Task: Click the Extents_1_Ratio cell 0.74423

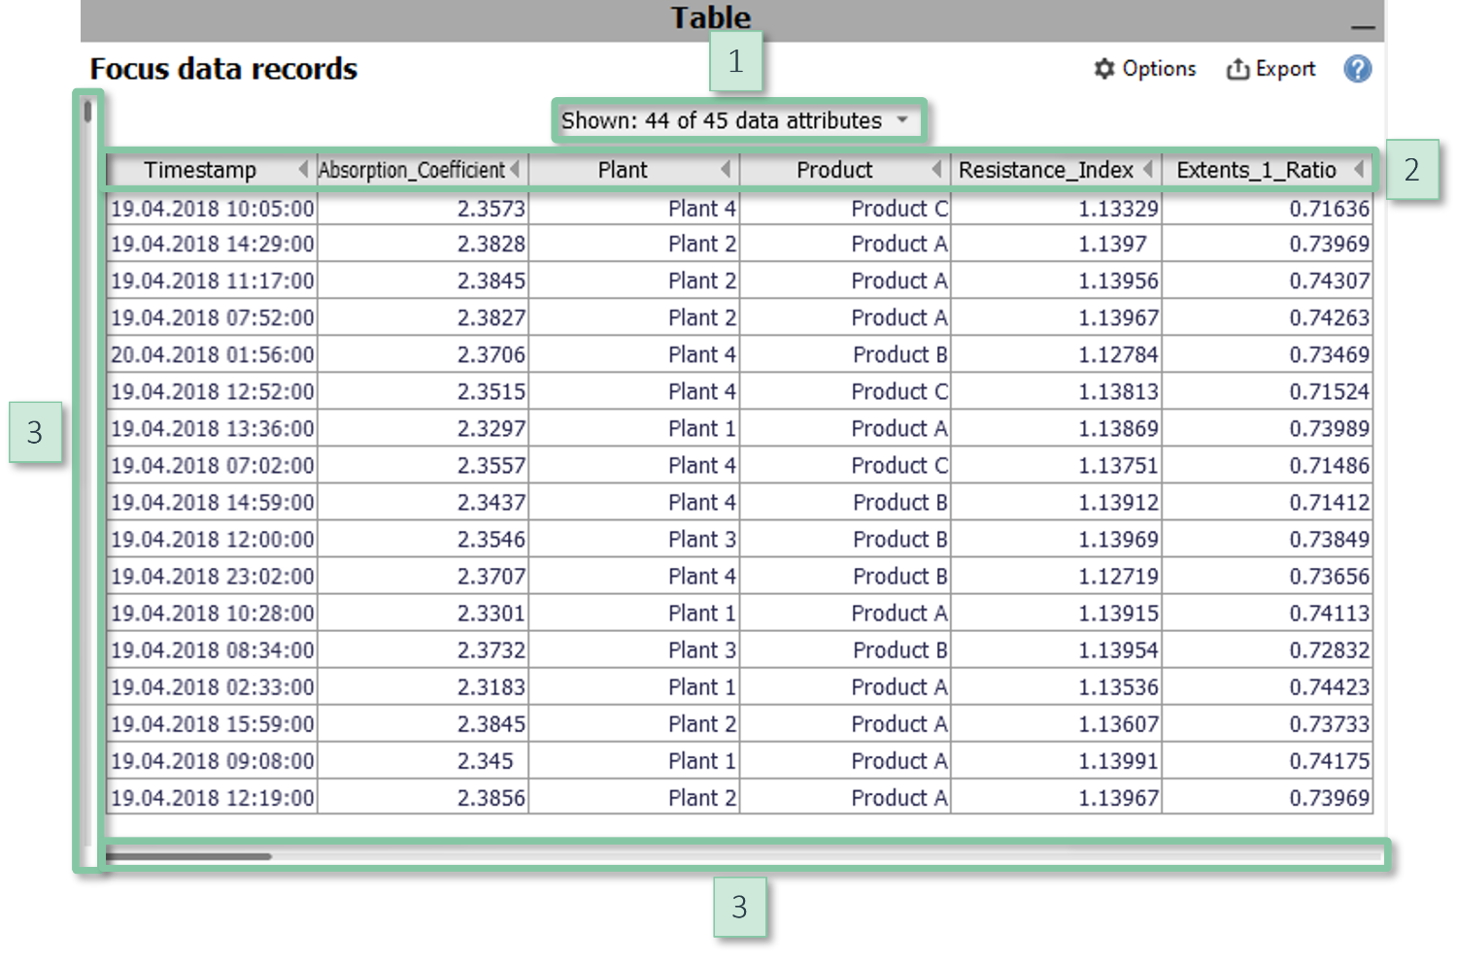Action: [1328, 687]
